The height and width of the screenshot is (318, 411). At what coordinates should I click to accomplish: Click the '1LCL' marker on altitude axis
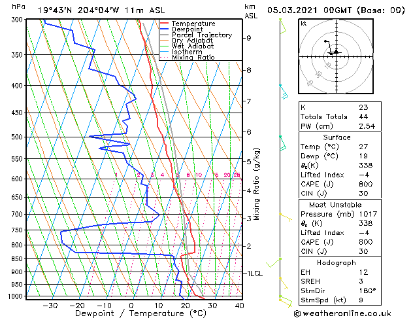(x=255, y=274)
